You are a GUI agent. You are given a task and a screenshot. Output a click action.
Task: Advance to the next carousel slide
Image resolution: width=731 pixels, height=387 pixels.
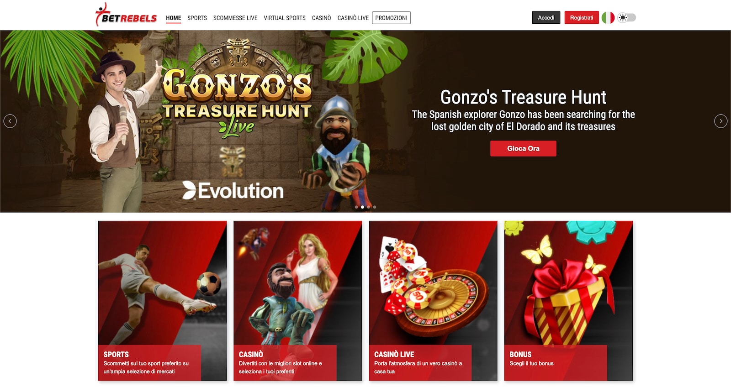coord(720,121)
